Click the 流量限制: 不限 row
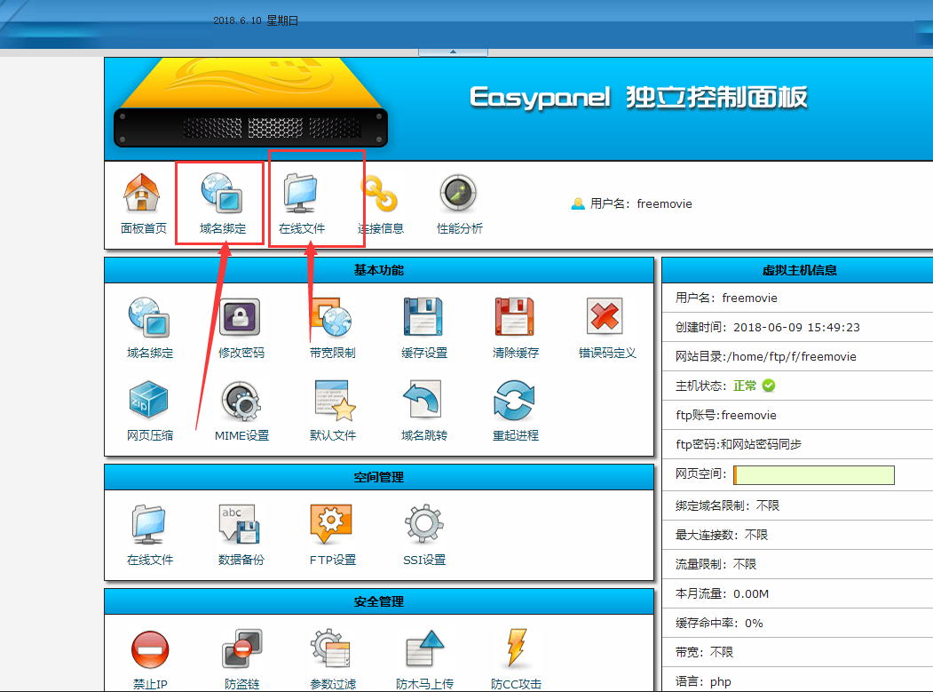The height and width of the screenshot is (692, 933). point(798,564)
